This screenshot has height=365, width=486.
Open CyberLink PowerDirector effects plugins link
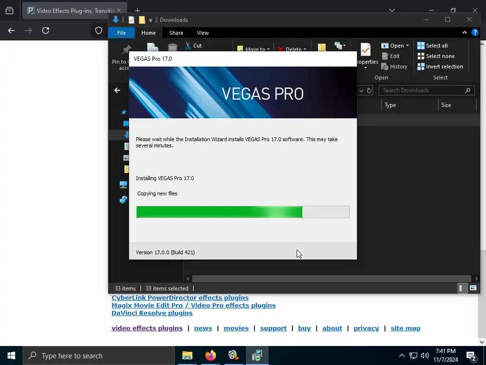pos(180,298)
